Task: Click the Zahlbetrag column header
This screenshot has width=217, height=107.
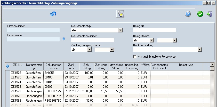Action: (x=87, y=67)
